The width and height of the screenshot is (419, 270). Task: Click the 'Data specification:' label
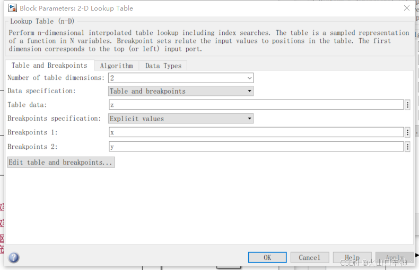click(41, 91)
